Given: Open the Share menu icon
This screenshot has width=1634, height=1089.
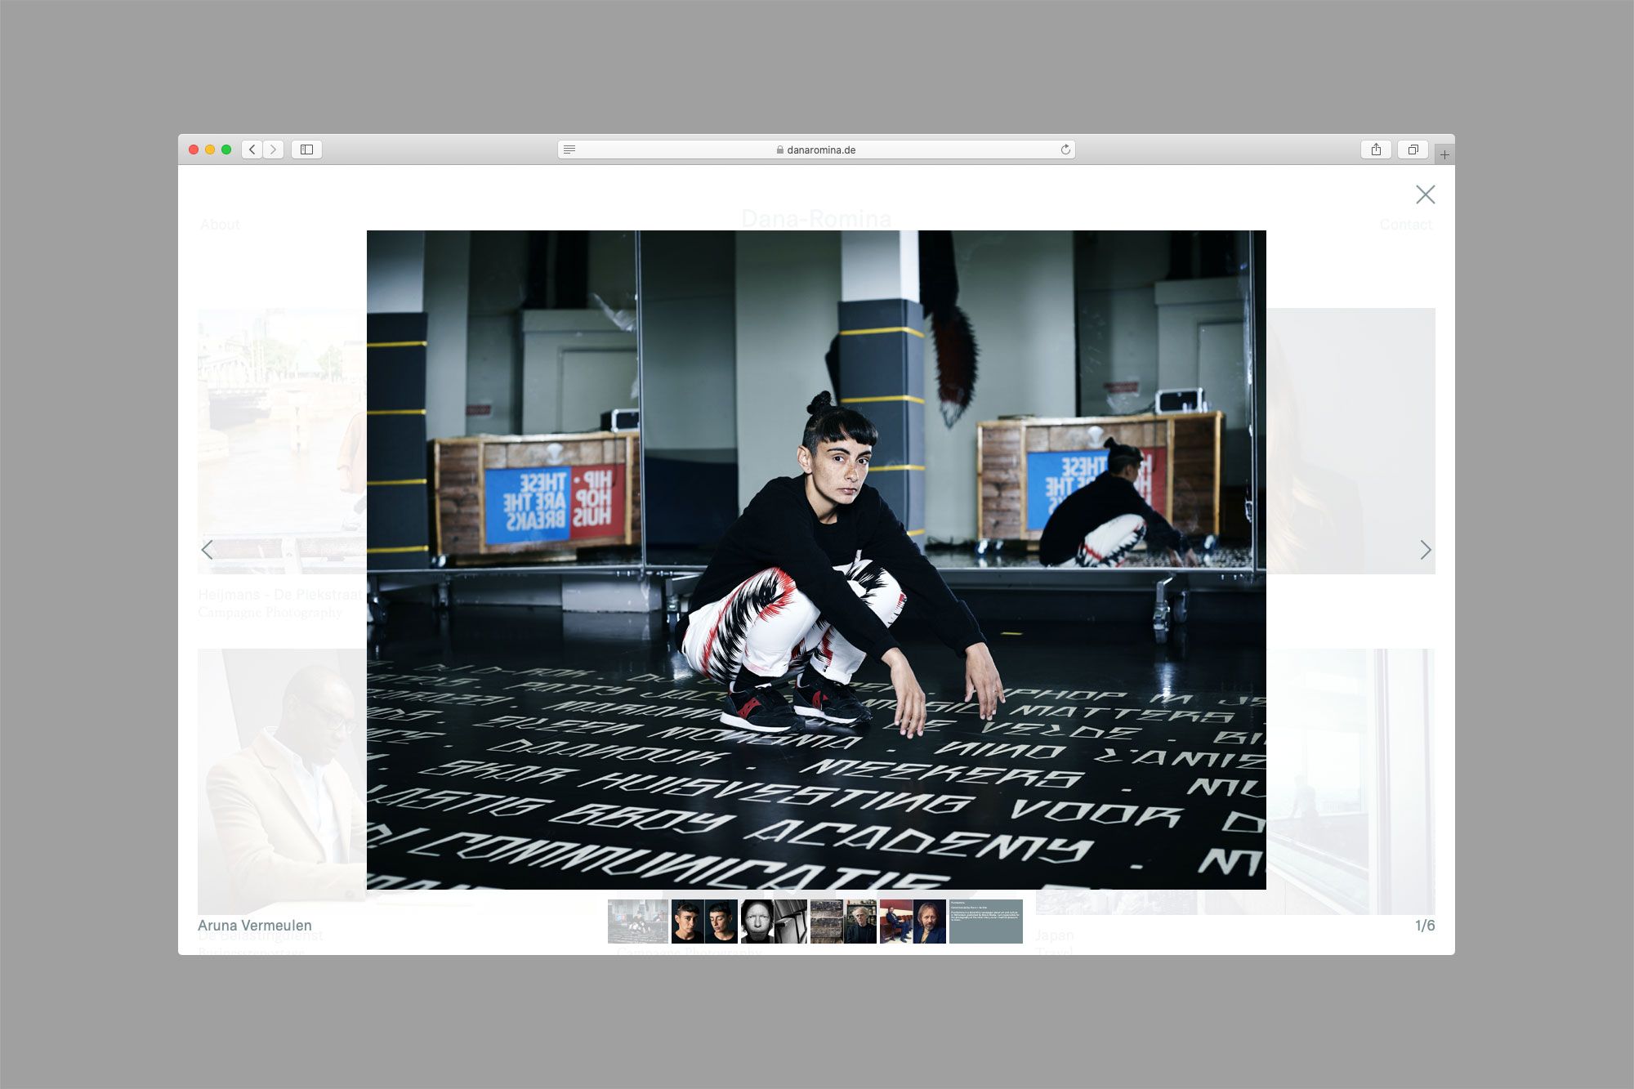Looking at the screenshot, I should point(1376,150).
